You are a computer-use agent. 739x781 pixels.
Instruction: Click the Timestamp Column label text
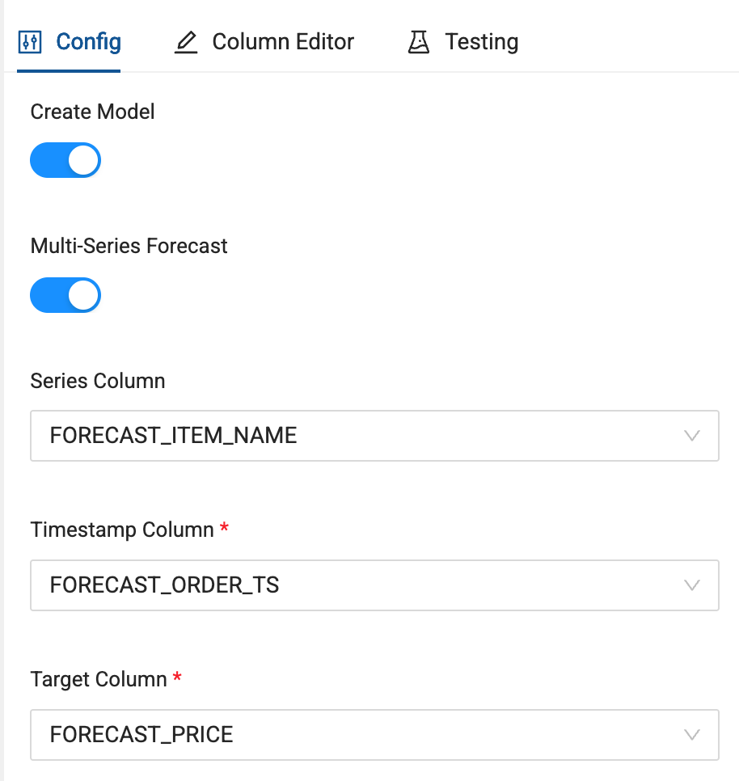pos(122,530)
